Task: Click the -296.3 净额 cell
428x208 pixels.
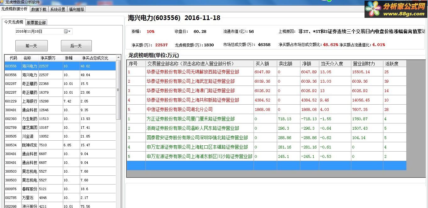Action: [310, 128]
